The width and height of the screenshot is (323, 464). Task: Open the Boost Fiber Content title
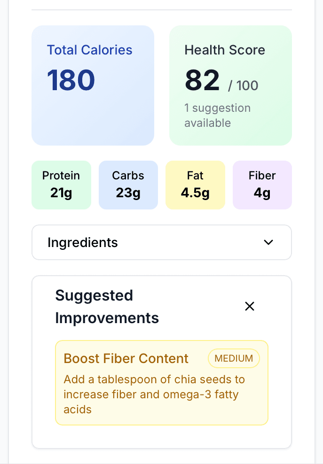point(126,359)
